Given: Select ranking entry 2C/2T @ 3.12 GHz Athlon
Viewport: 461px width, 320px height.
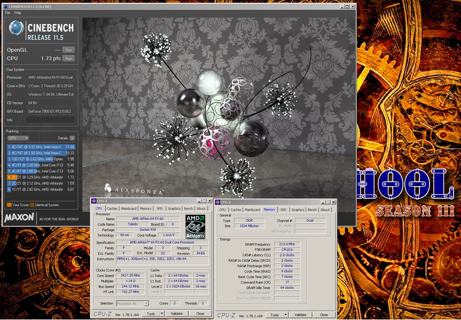Looking at the screenshot, I should (41, 183).
